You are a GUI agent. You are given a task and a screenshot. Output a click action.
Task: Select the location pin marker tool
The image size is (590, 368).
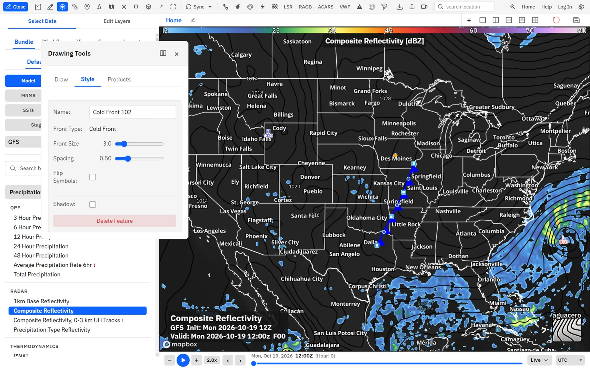(87, 7)
